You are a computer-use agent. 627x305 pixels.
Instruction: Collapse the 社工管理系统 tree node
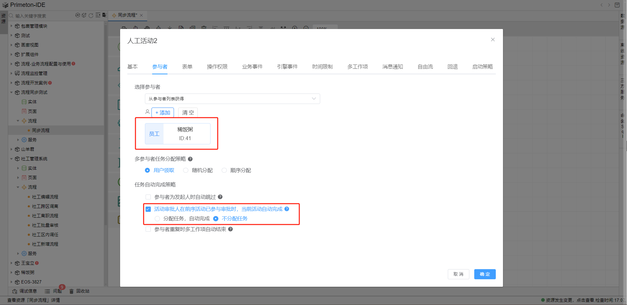pos(11,159)
